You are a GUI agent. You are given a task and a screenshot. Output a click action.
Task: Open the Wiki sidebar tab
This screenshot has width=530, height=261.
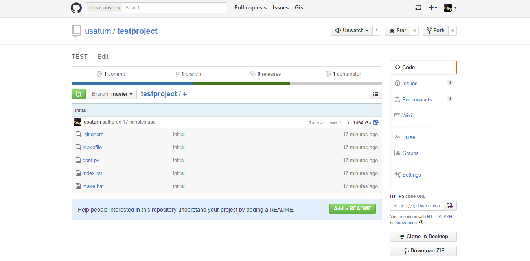pyautogui.click(x=423, y=115)
